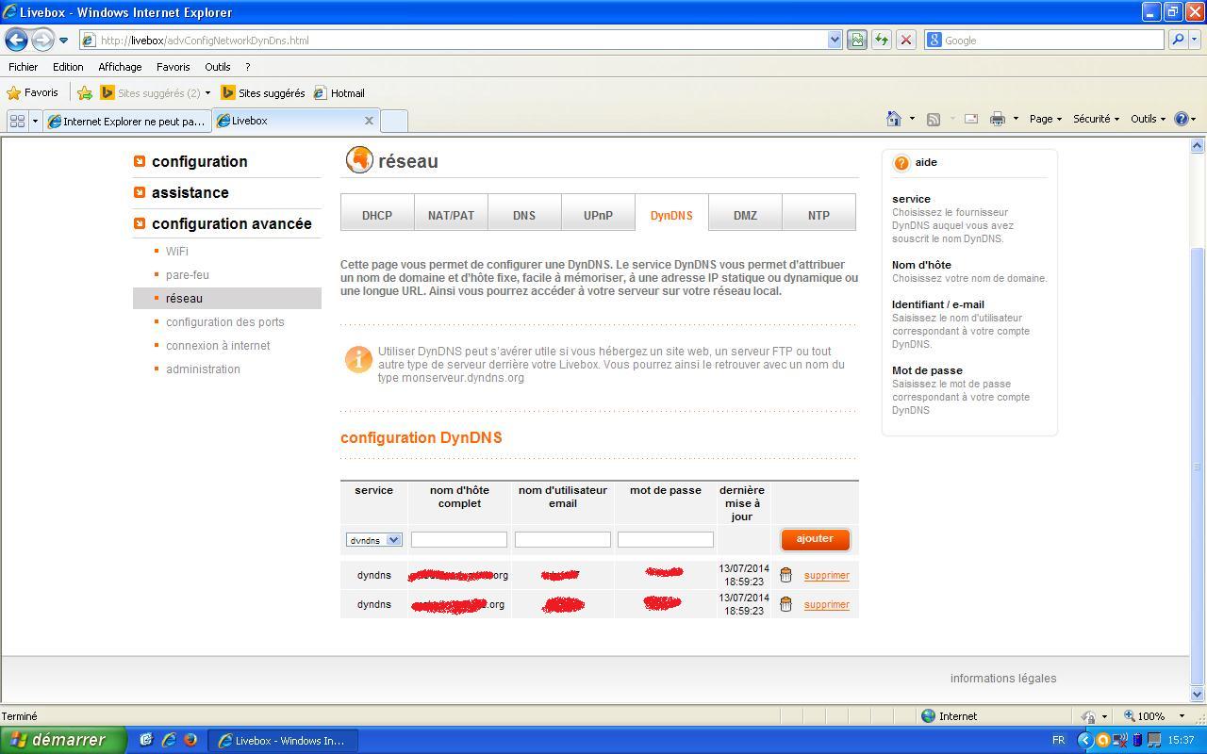
Task: Open the dyndns service dropdown
Action: point(374,540)
